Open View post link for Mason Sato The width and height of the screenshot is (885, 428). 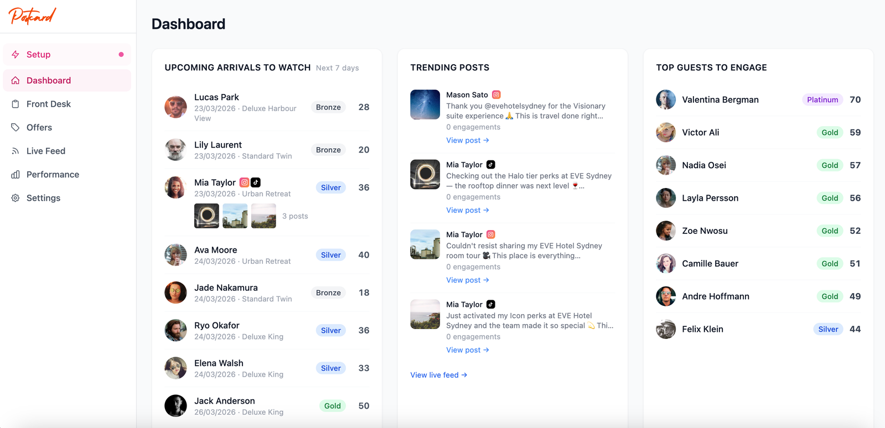point(468,140)
